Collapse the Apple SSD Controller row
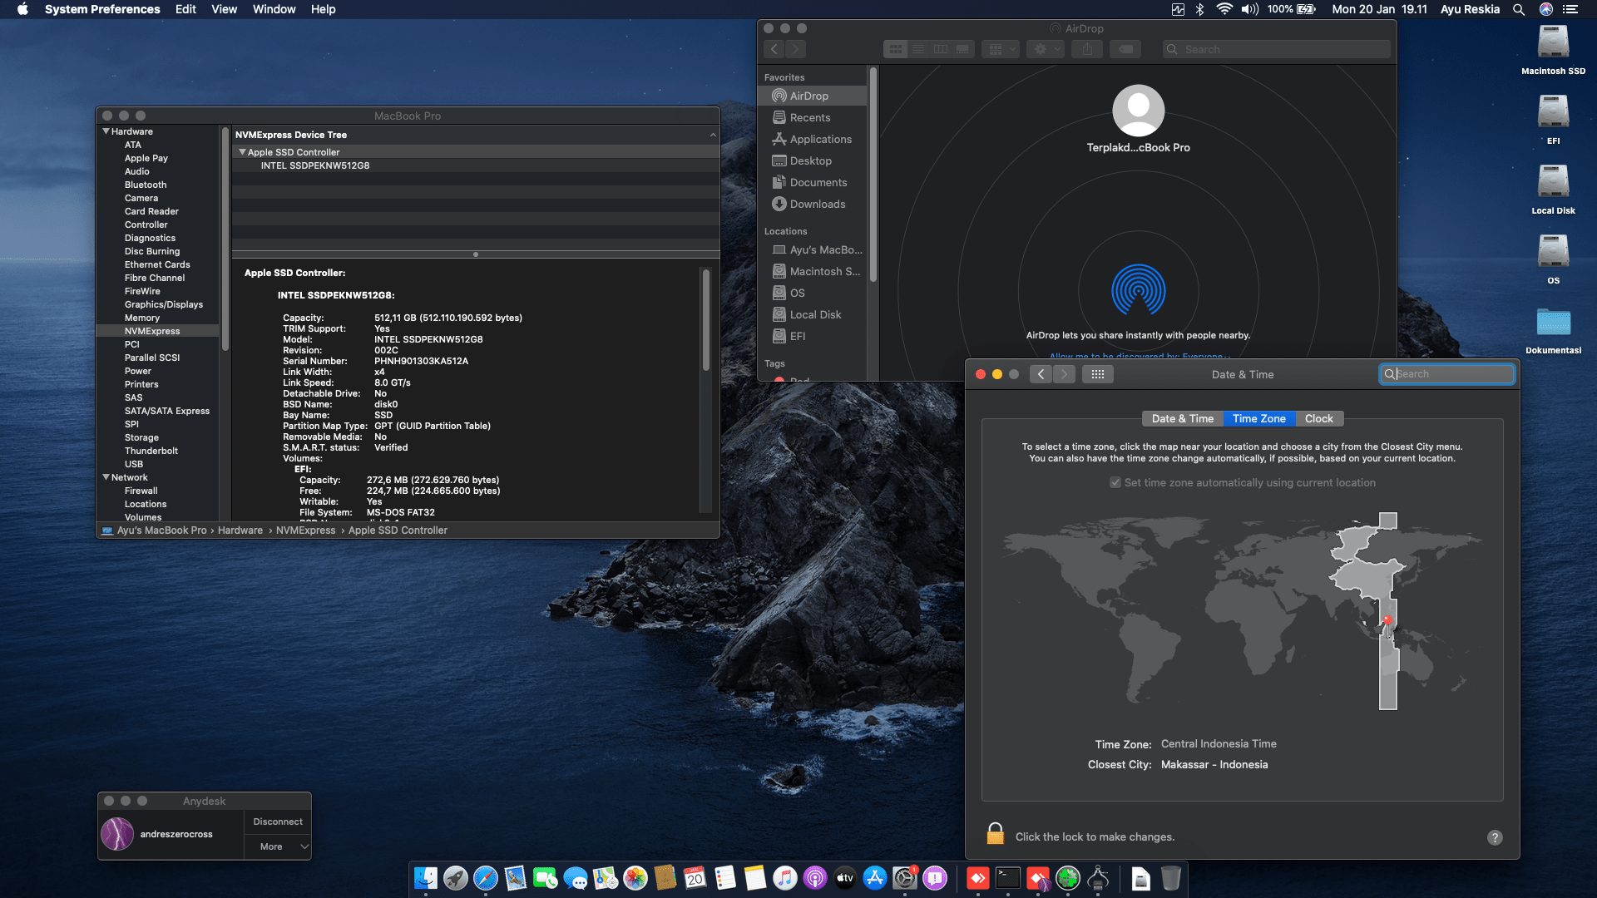This screenshot has width=1597, height=898. click(x=243, y=152)
